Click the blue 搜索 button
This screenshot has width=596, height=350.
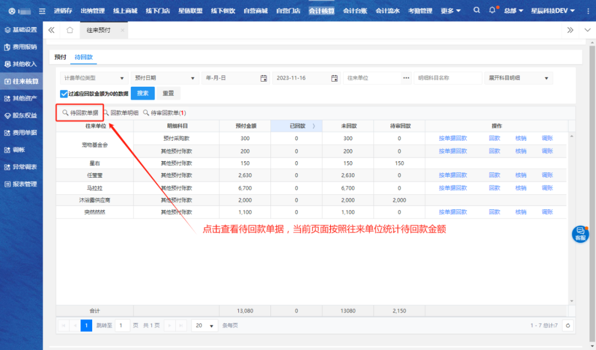click(142, 93)
